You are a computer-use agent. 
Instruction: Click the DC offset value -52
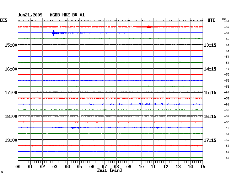click(x=227, y=39)
